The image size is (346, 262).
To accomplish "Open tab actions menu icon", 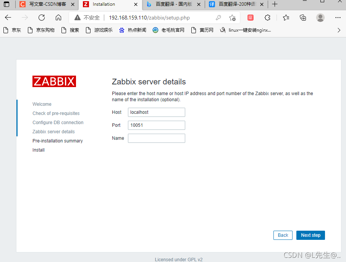I will 6,4.
